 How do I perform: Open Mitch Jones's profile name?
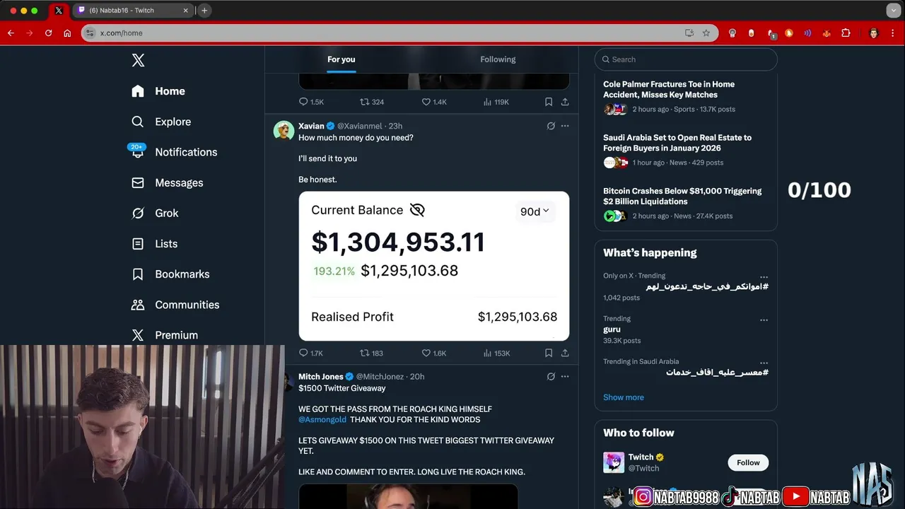(x=321, y=377)
